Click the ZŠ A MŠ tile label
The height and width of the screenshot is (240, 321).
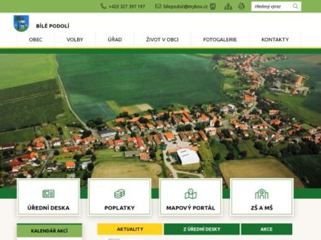click(x=261, y=208)
